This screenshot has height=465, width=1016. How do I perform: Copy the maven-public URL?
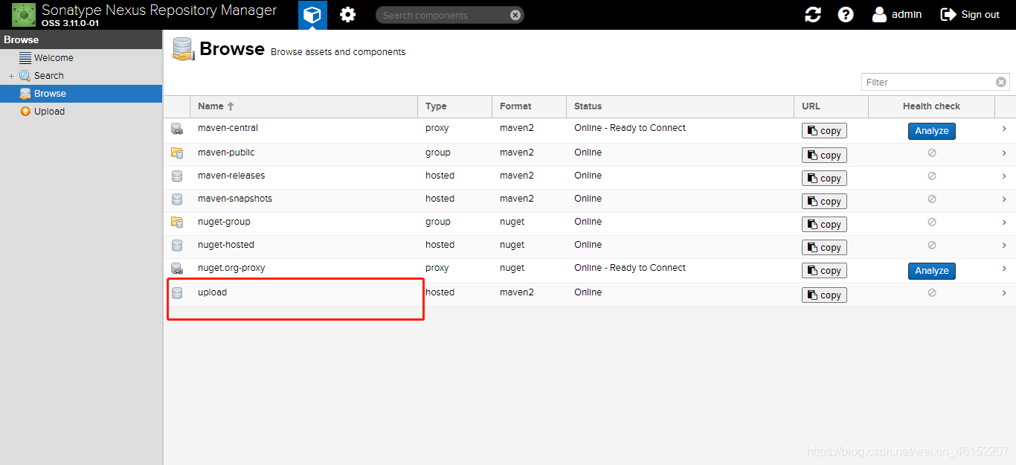coord(824,155)
